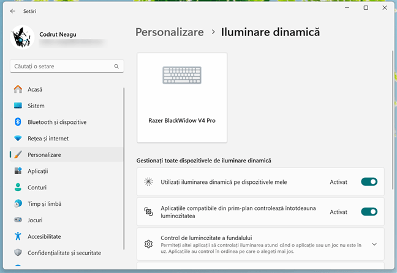Open the Conturi settings category

37,187
